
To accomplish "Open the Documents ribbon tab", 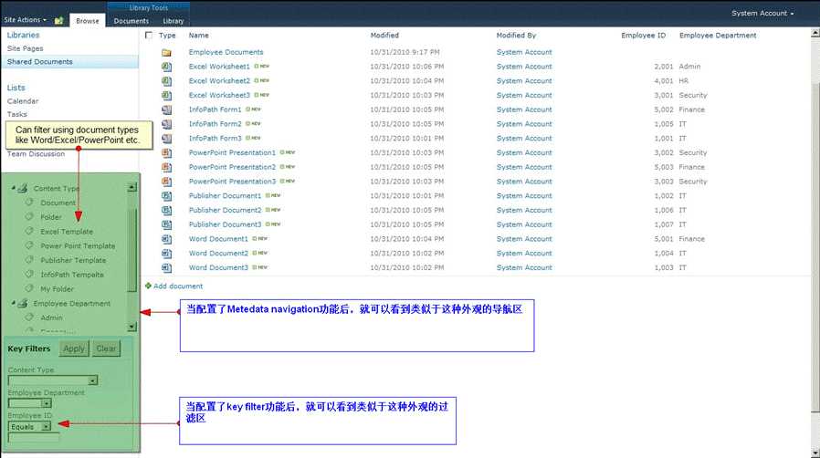I will pos(131,21).
